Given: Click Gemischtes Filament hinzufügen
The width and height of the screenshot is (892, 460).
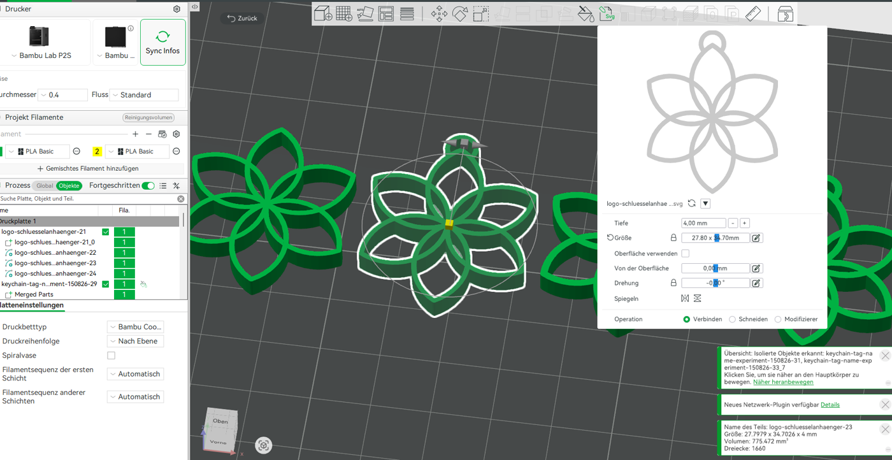Looking at the screenshot, I should pyautogui.click(x=88, y=169).
